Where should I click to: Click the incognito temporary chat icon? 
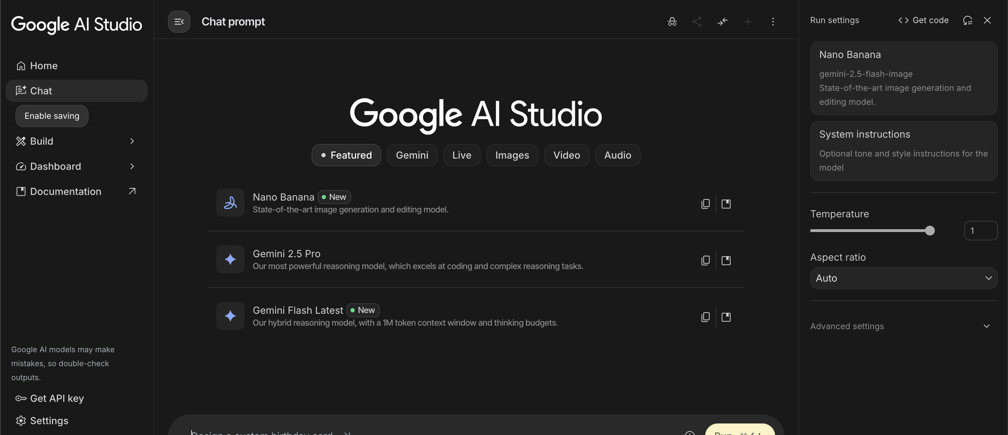672,21
